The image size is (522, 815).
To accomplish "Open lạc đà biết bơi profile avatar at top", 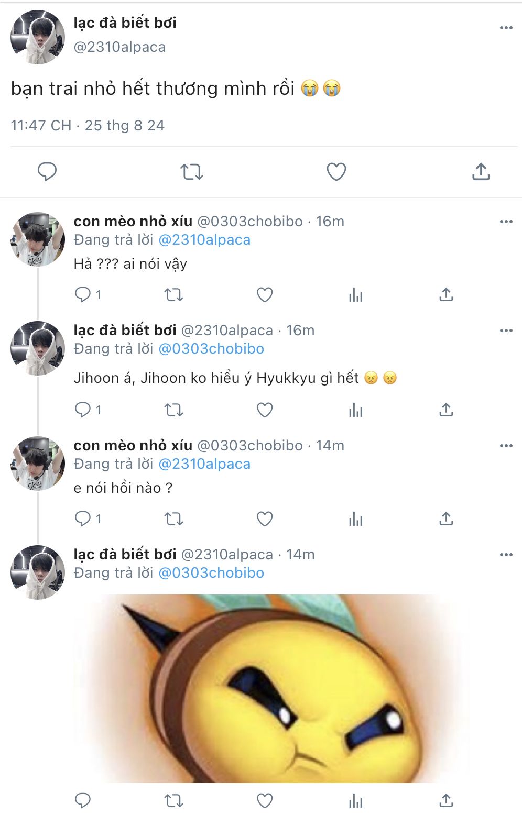I will coord(38,37).
